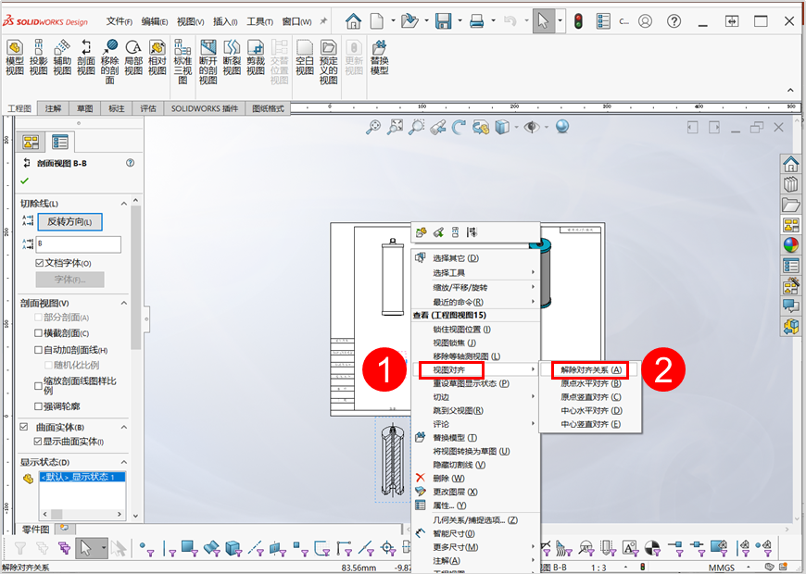Click the 反转方向 button

click(x=69, y=221)
